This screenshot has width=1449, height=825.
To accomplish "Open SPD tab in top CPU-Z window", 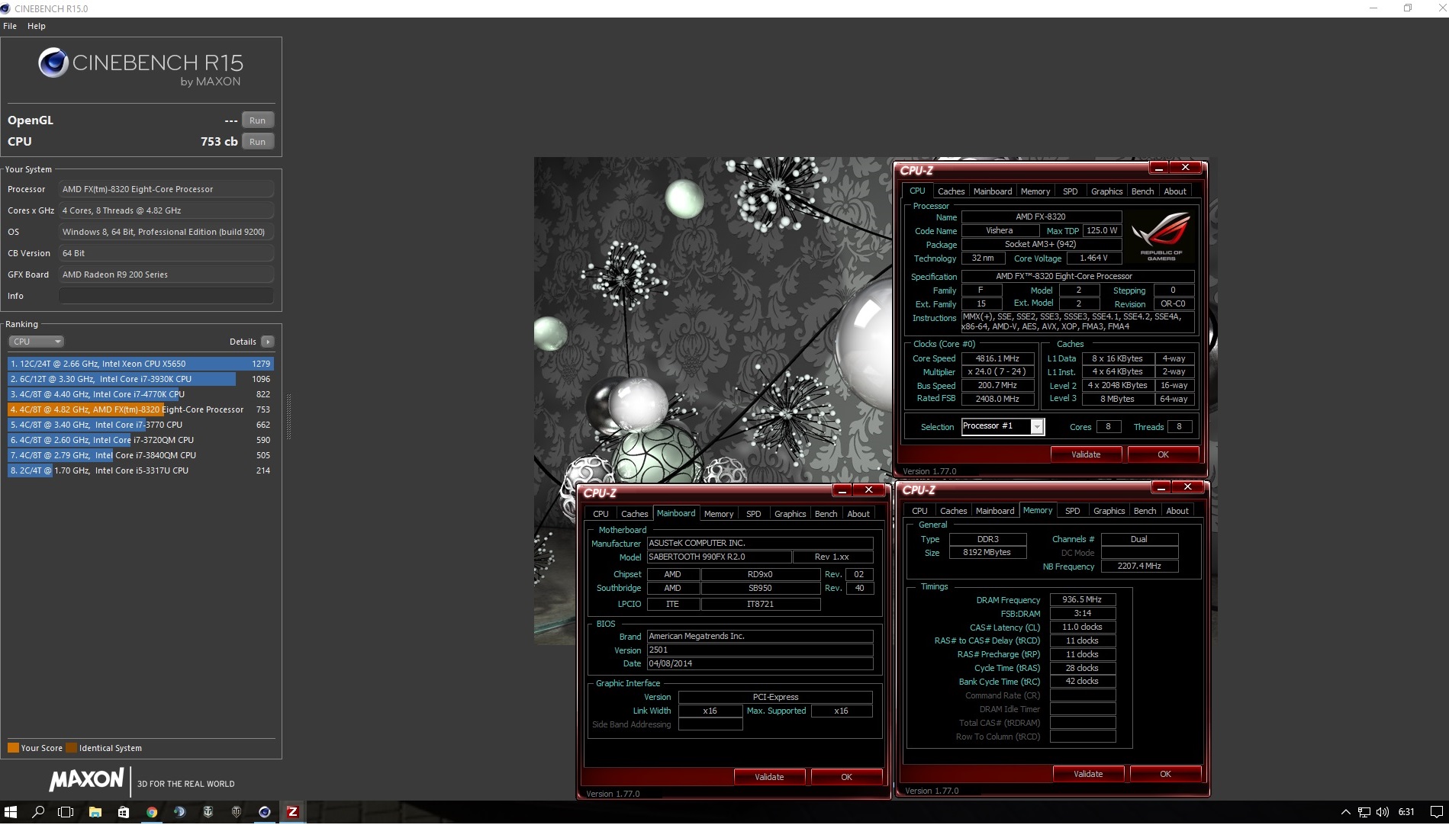I will click(x=1071, y=191).
